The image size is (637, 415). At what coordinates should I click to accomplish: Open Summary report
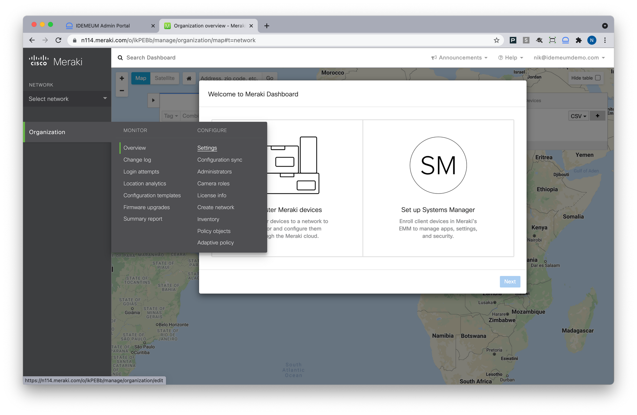coord(143,219)
